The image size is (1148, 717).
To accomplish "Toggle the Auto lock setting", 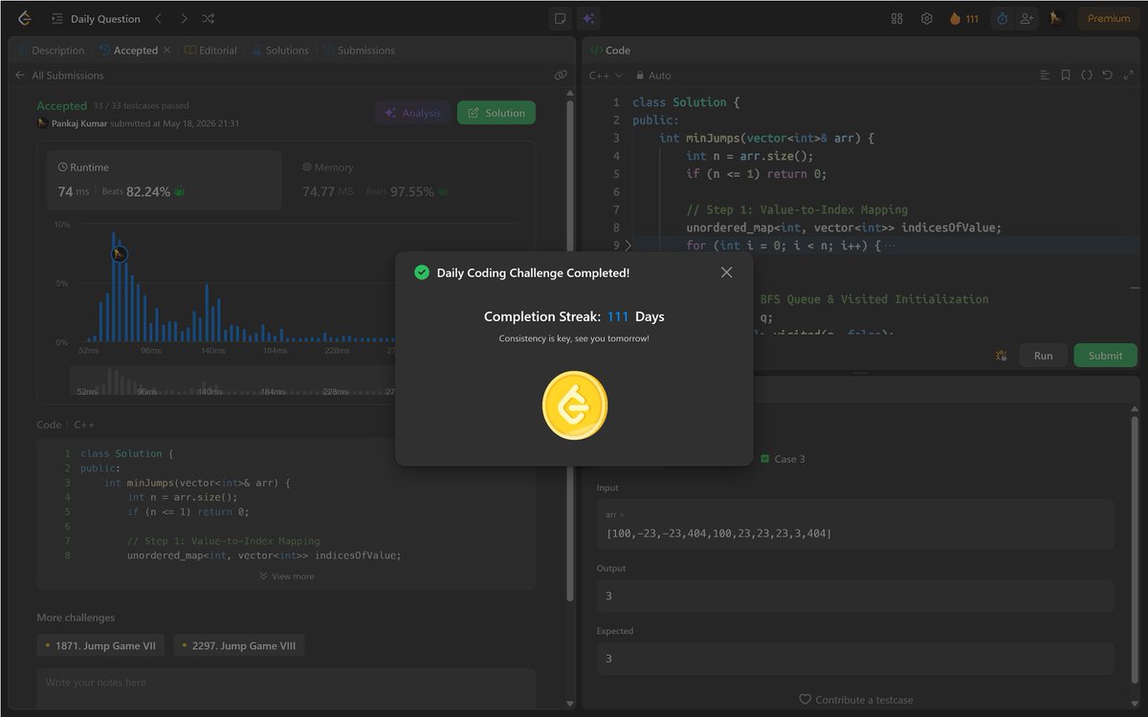I will [653, 75].
